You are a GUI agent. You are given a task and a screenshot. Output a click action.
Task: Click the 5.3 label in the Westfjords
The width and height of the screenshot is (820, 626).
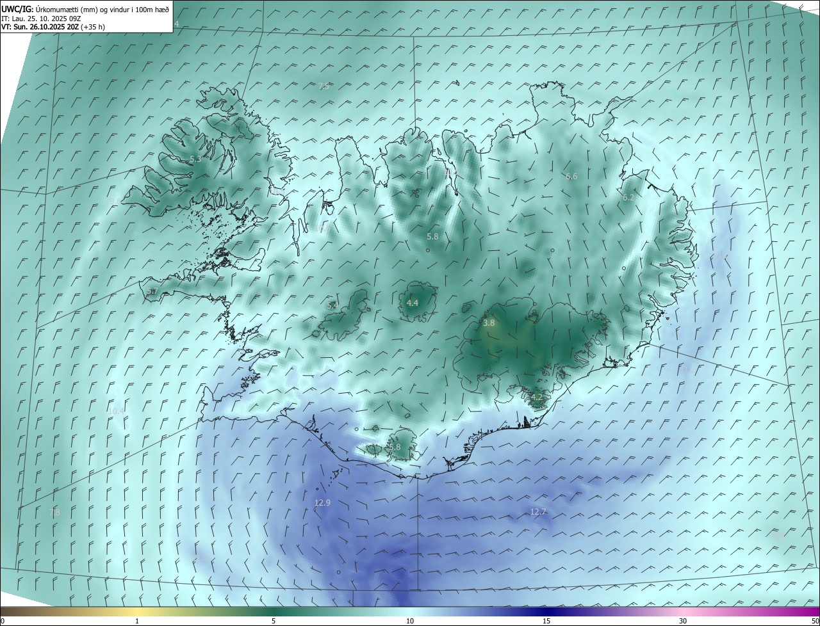195,159
